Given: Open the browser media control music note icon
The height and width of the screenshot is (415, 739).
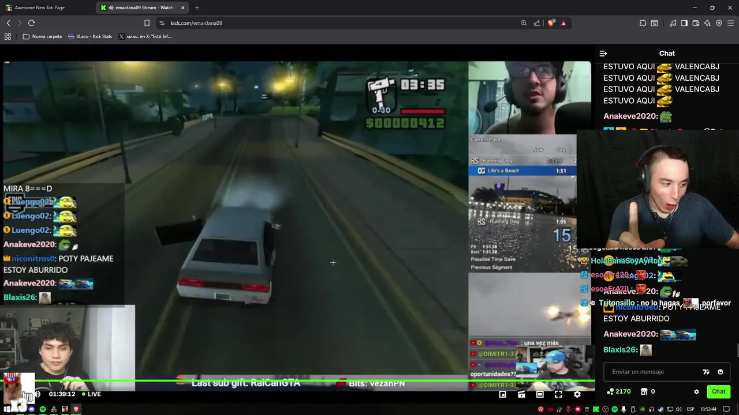Looking at the screenshot, I should pyautogui.click(x=673, y=23).
